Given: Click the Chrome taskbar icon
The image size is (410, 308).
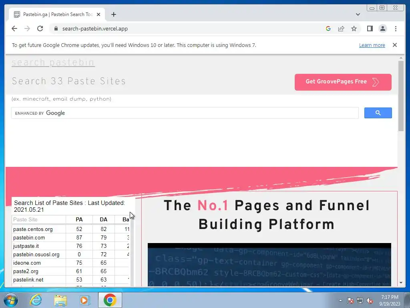Looking at the screenshot, I should click(x=110, y=300).
